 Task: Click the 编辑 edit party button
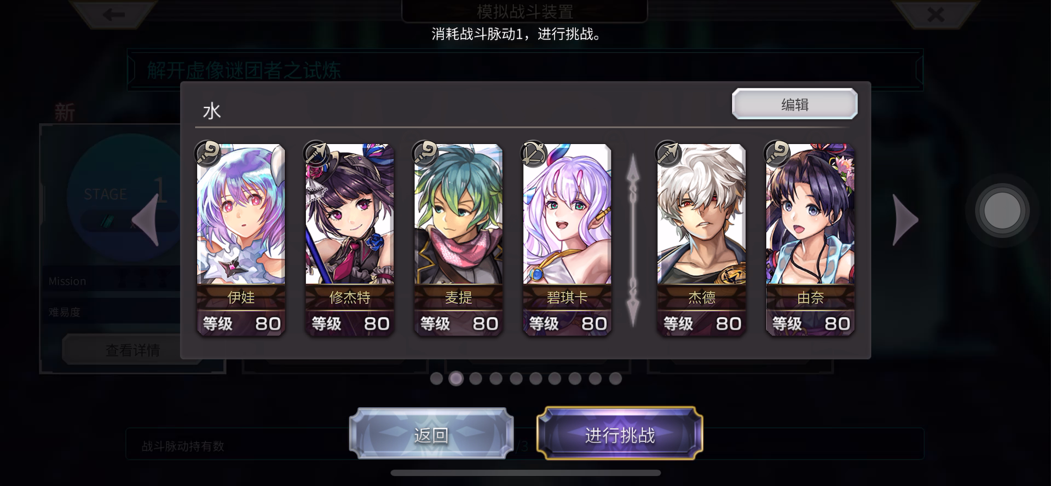click(795, 104)
